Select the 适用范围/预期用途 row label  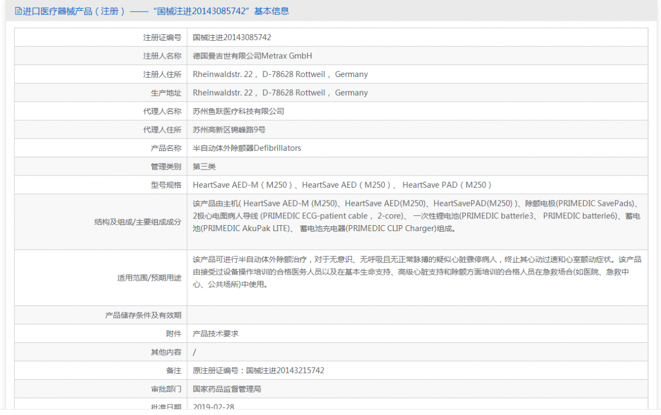(x=149, y=278)
